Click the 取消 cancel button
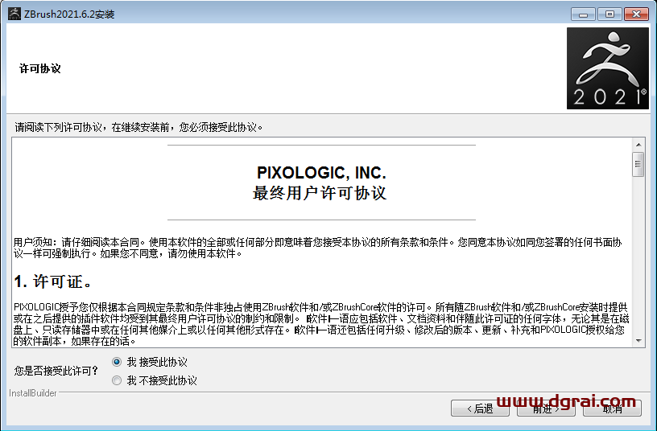657x431 pixels. tap(612, 408)
